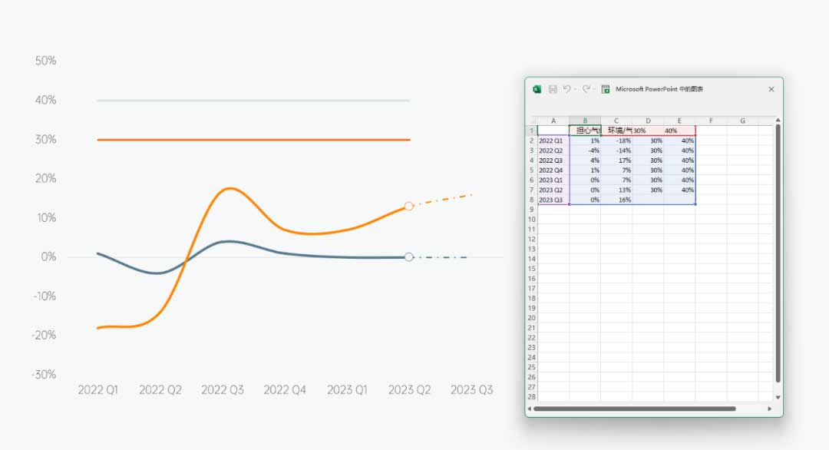Screen dimensions: 829x450
Task: Select the cell with value -18%
Action: click(x=616, y=141)
